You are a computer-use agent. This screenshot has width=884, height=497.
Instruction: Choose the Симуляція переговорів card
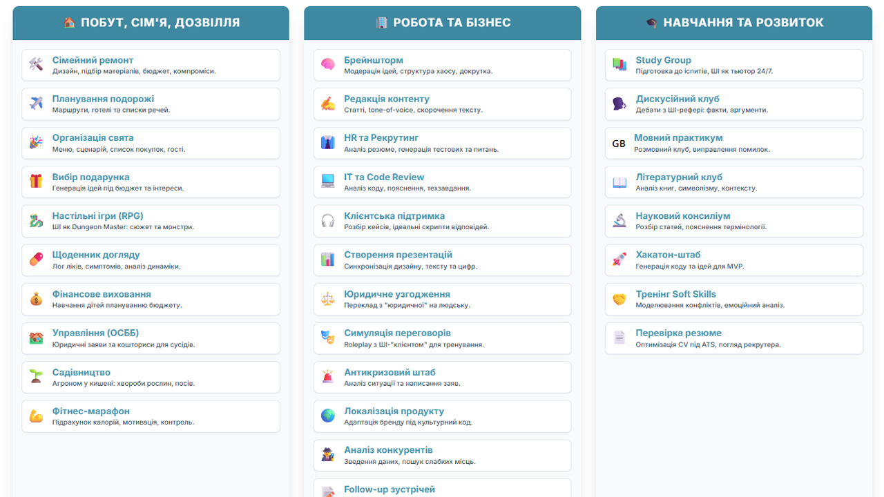click(442, 338)
